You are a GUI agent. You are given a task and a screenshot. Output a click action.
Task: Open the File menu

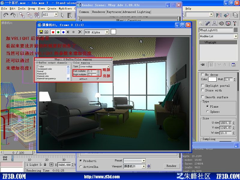(4, 9)
